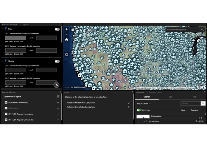
Task: Open the EmbassyMap item title
Action: [x=156, y=116]
